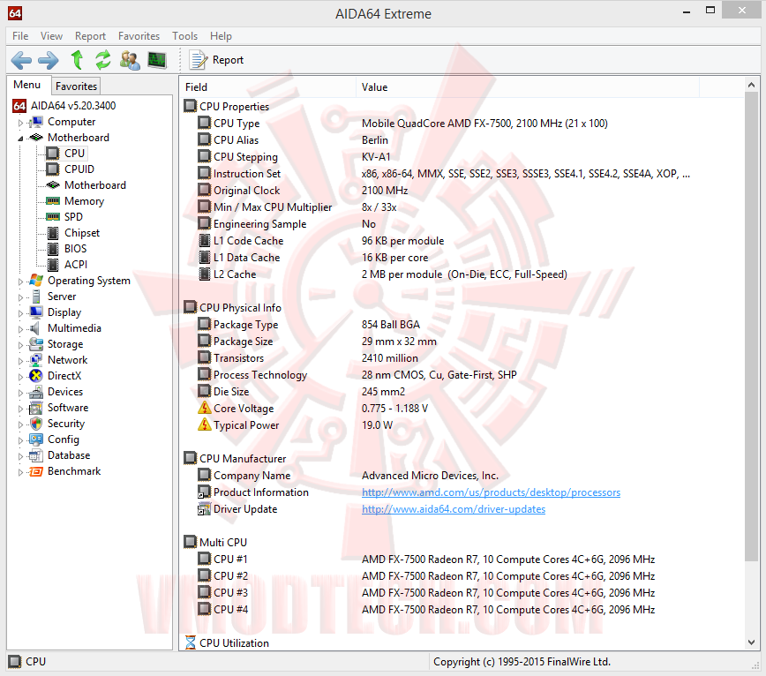
Task: Expand the Computer tree node arrow
Action: point(20,123)
